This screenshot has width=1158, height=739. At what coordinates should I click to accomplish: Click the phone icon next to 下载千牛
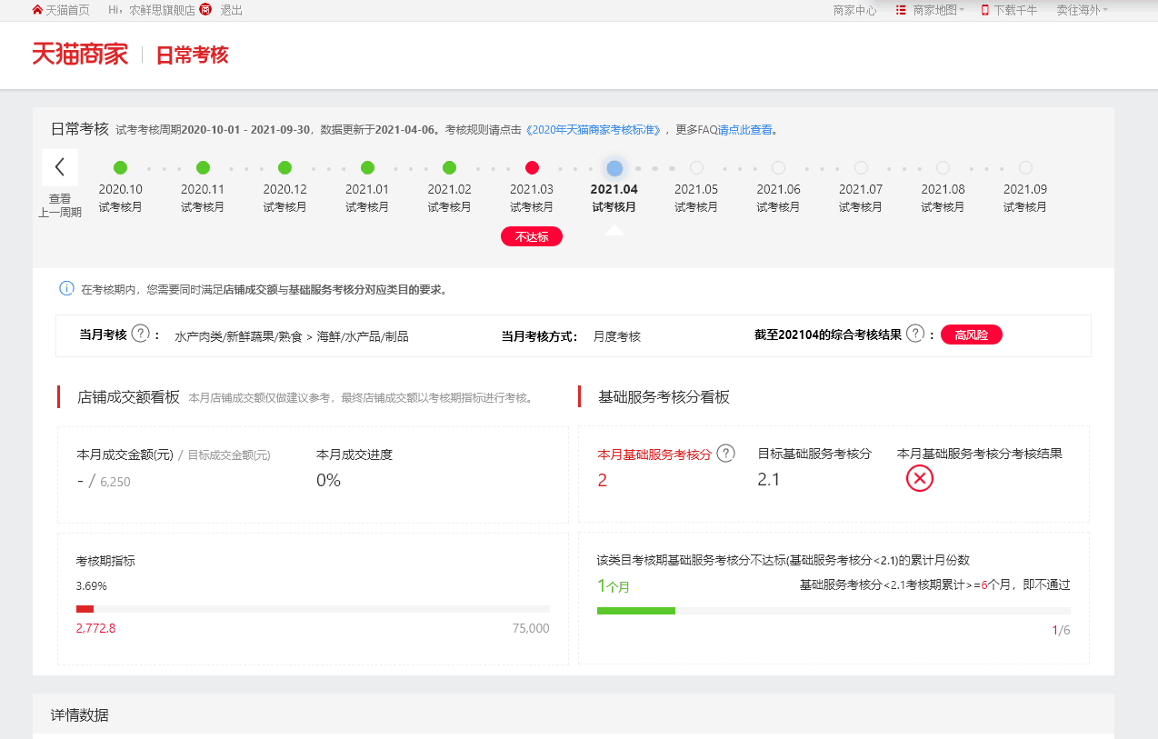(x=984, y=10)
